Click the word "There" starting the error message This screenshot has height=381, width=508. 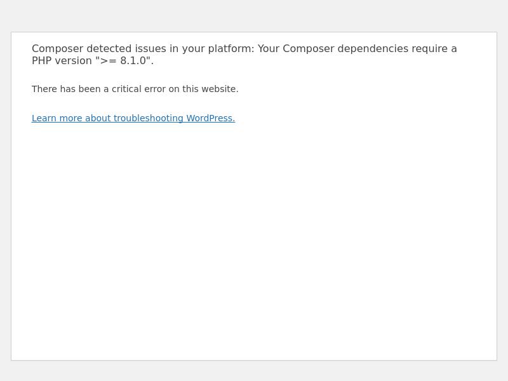click(x=44, y=89)
